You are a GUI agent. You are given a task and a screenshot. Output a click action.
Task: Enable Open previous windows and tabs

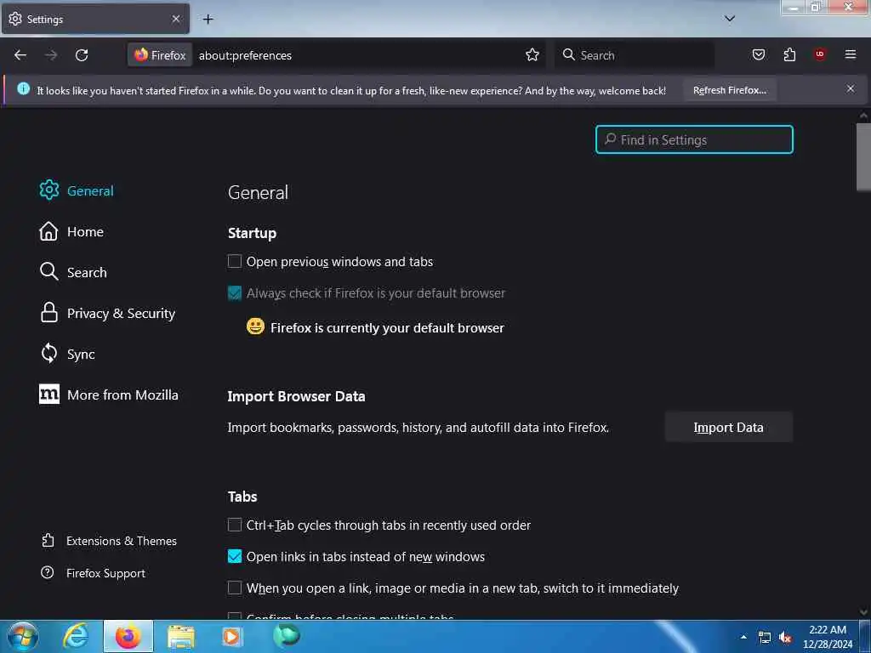235,262
